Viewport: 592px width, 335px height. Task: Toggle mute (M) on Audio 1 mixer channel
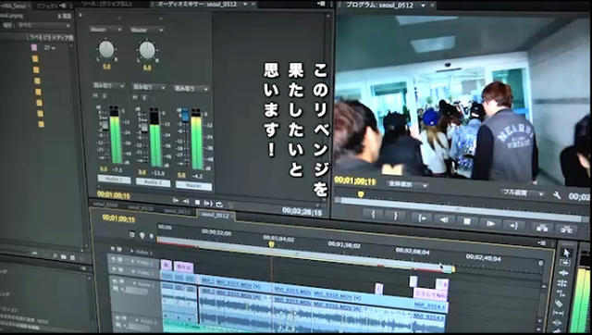(x=95, y=96)
